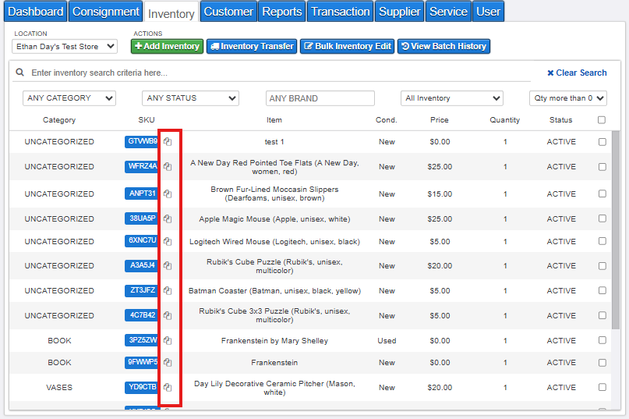Viewport: 629px width, 419px height.
Task: Click the Add Inventory button
Action: [x=167, y=47]
